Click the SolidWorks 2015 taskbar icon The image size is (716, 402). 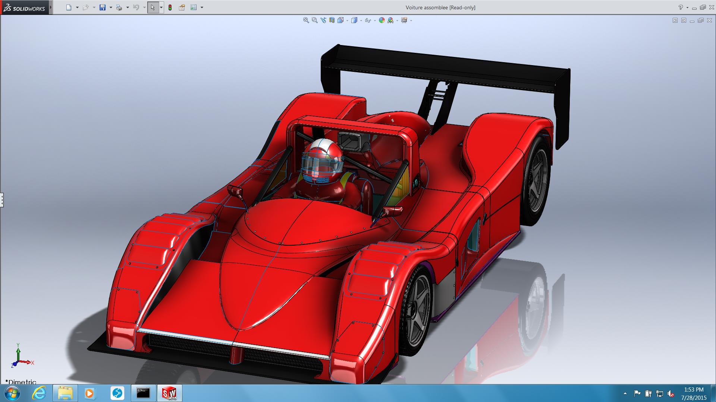tap(169, 393)
